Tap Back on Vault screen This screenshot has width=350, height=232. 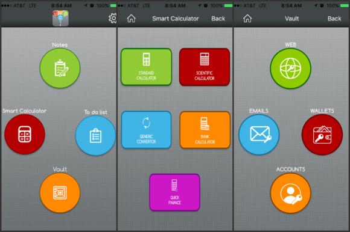tap(334, 19)
